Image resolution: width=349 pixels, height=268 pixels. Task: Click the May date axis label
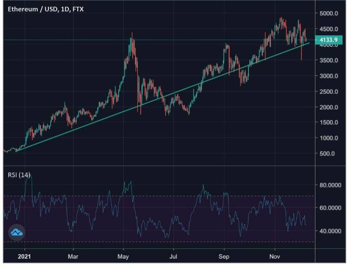(x=123, y=257)
